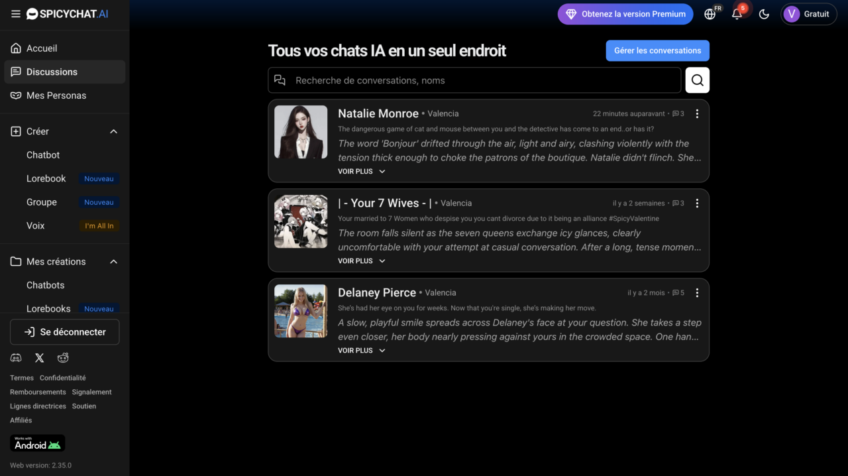The image size is (848, 476).
Task: Open Lorebook under Créer
Action: click(x=46, y=179)
